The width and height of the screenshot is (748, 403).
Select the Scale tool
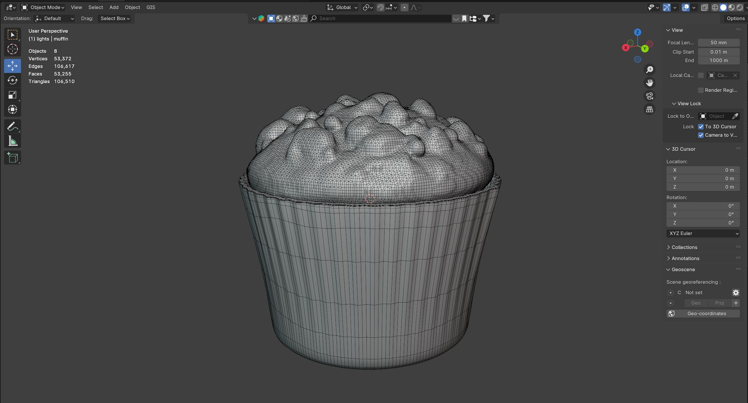click(12, 95)
